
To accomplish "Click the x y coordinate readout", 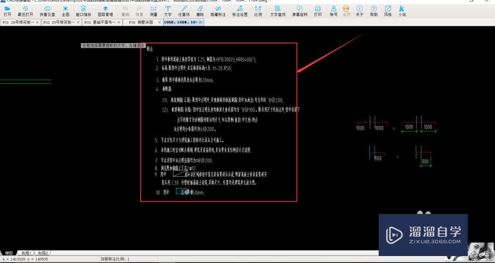I will (x=25, y=259).
